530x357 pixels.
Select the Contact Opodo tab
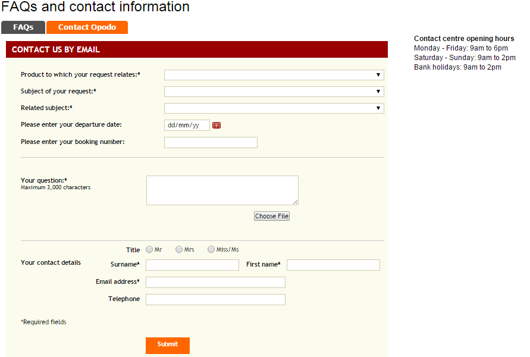(87, 27)
